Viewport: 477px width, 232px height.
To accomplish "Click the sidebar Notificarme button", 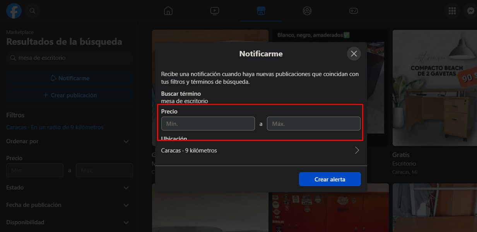I will (70, 78).
